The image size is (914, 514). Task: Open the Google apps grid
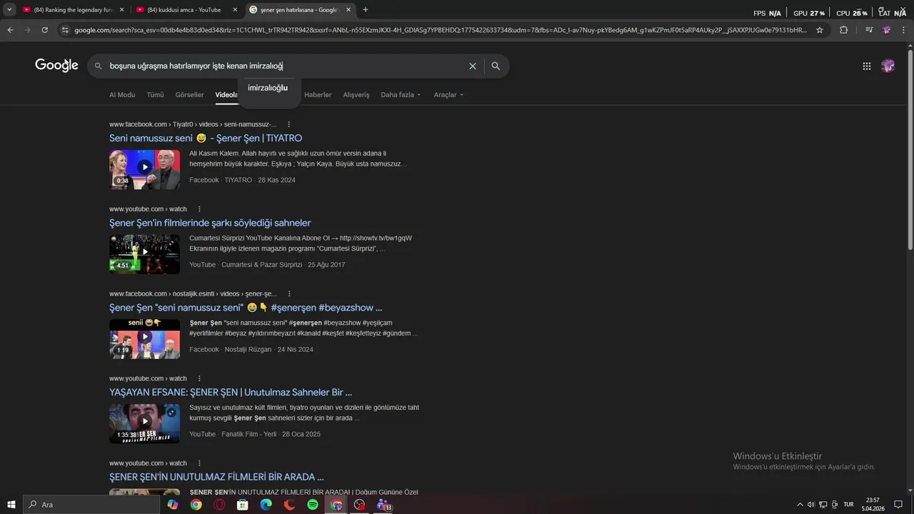(866, 66)
